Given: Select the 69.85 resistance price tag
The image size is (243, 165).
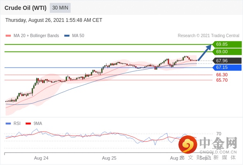Looking at the screenshot, I should point(227,44).
